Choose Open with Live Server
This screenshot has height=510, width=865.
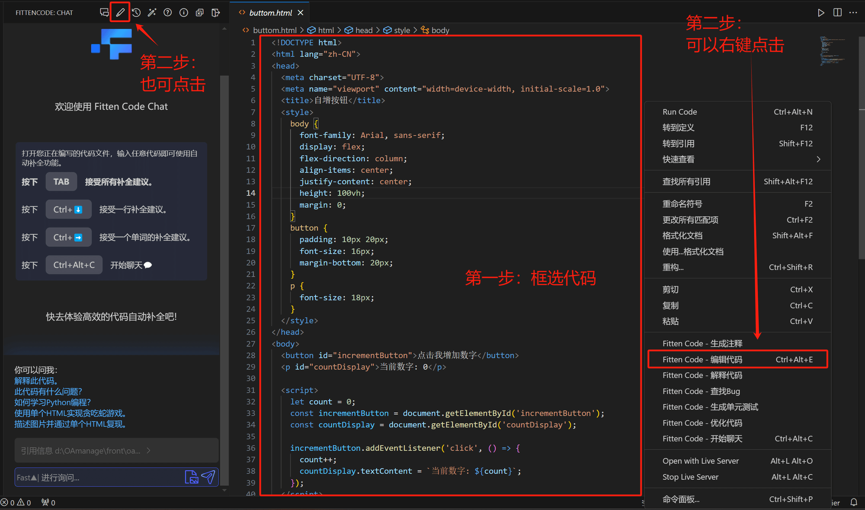(737, 461)
